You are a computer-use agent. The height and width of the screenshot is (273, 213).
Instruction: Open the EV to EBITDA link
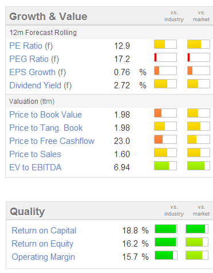point(35,167)
